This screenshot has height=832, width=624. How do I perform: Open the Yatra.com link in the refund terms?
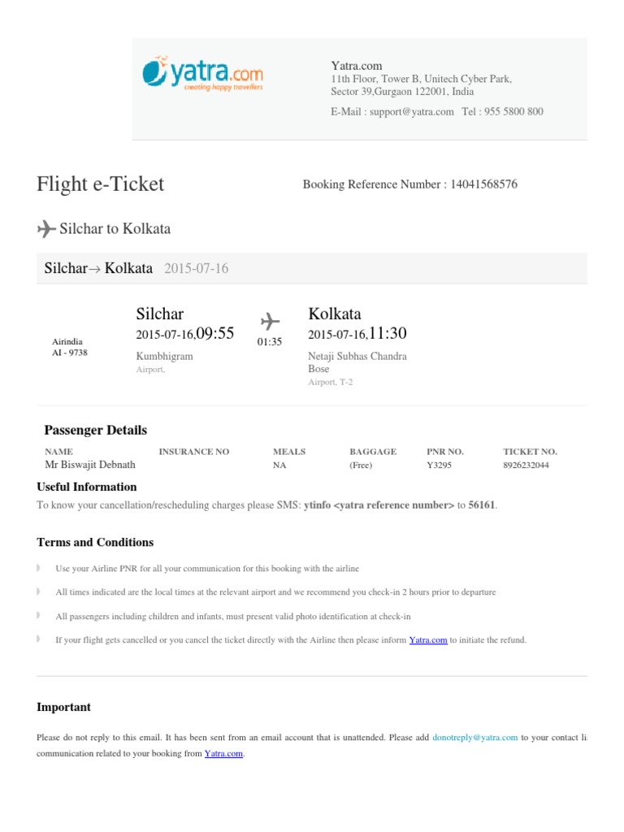(428, 640)
